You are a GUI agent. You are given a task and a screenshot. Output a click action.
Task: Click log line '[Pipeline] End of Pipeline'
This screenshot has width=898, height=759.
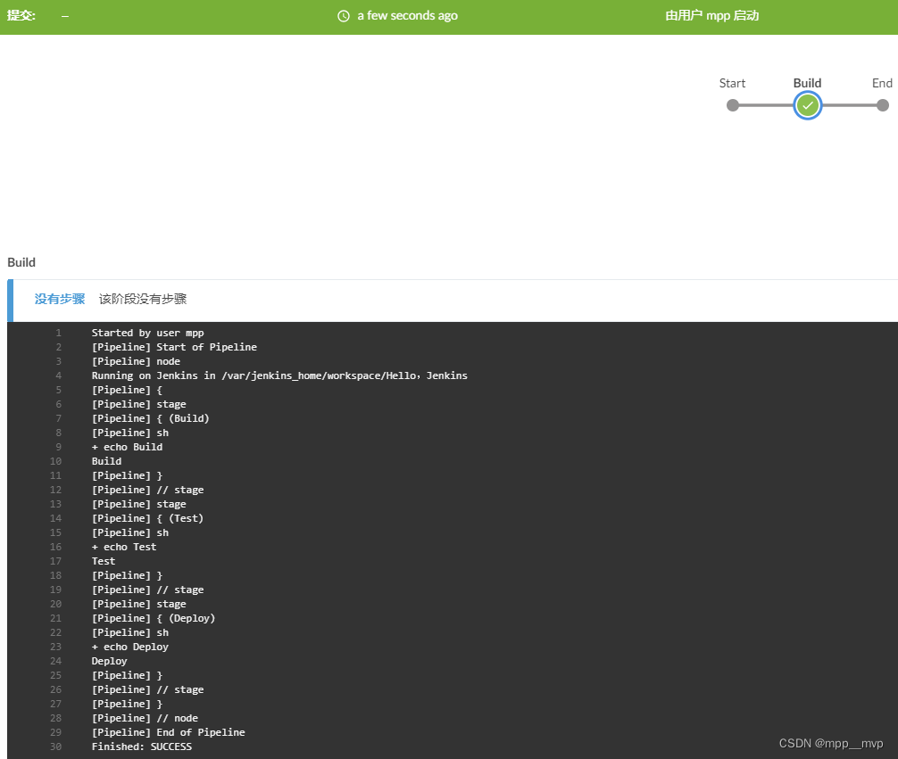[x=169, y=732]
